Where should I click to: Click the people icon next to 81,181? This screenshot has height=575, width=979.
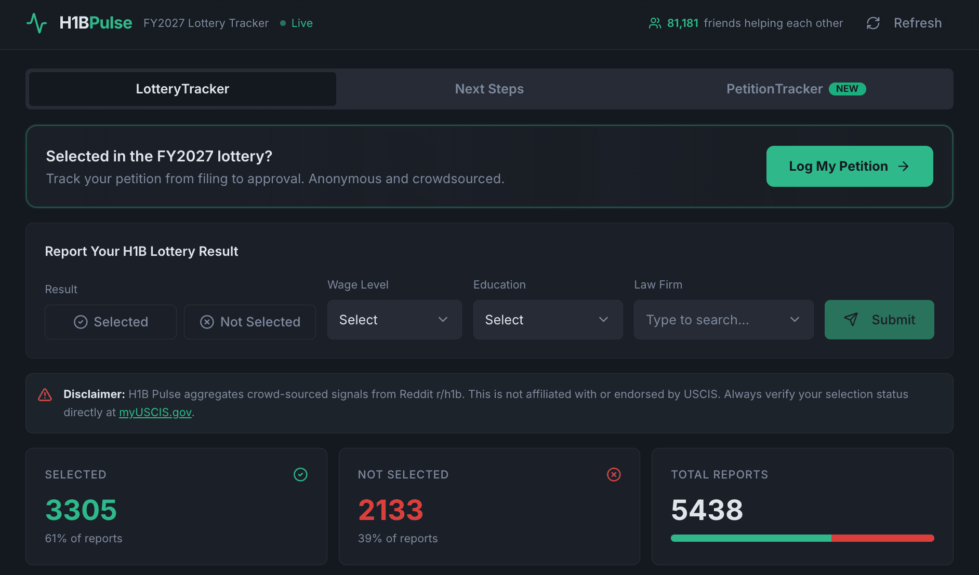pos(654,23)
